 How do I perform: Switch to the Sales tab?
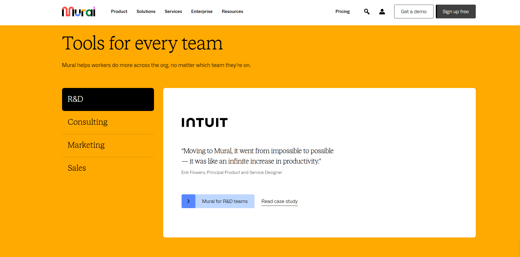tap(108, 168)
